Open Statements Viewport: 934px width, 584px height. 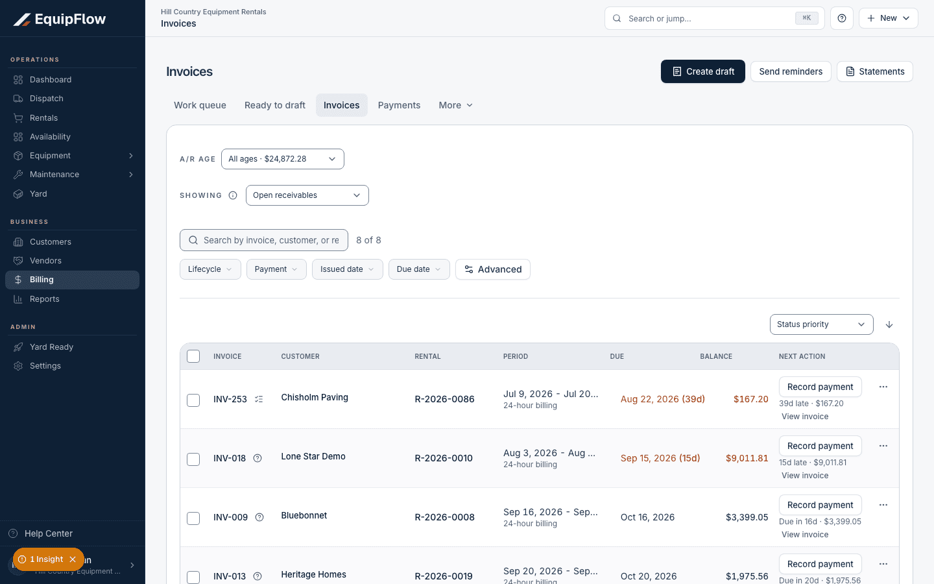pyautogui.click(x=875, y=71)
